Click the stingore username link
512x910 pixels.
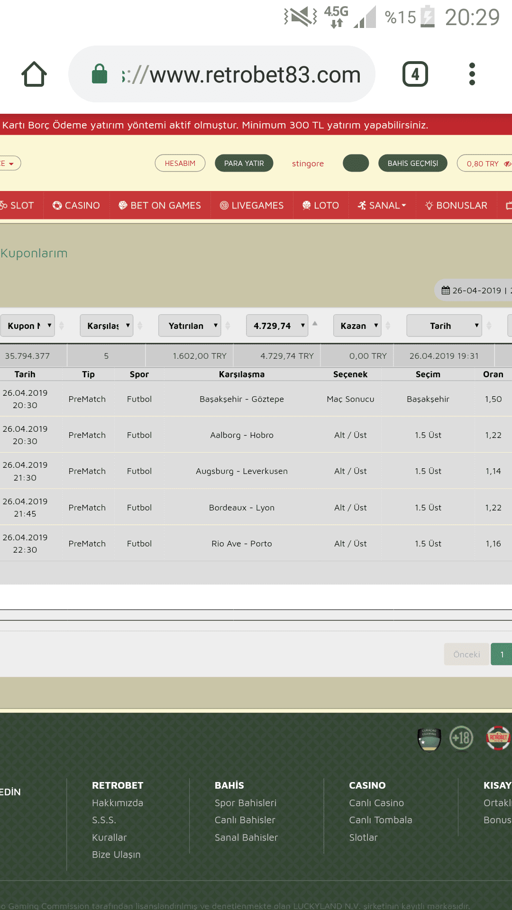(308, 164)
